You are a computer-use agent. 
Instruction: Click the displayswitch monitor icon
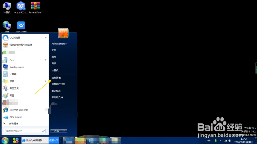[5, 67]
